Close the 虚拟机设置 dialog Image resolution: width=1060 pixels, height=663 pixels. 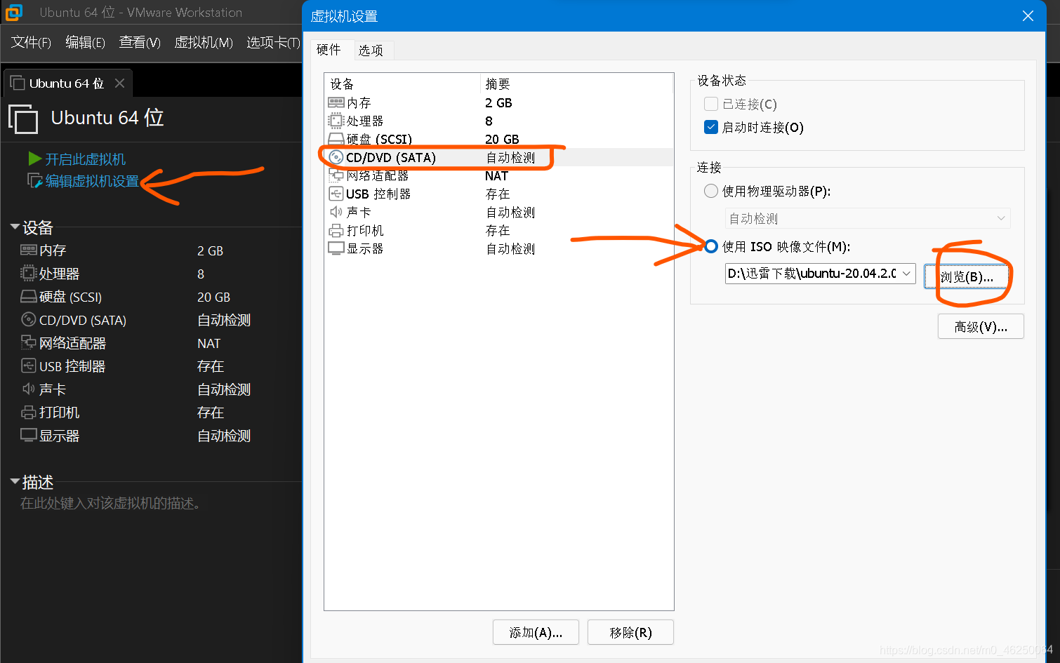coord(1028,15)
